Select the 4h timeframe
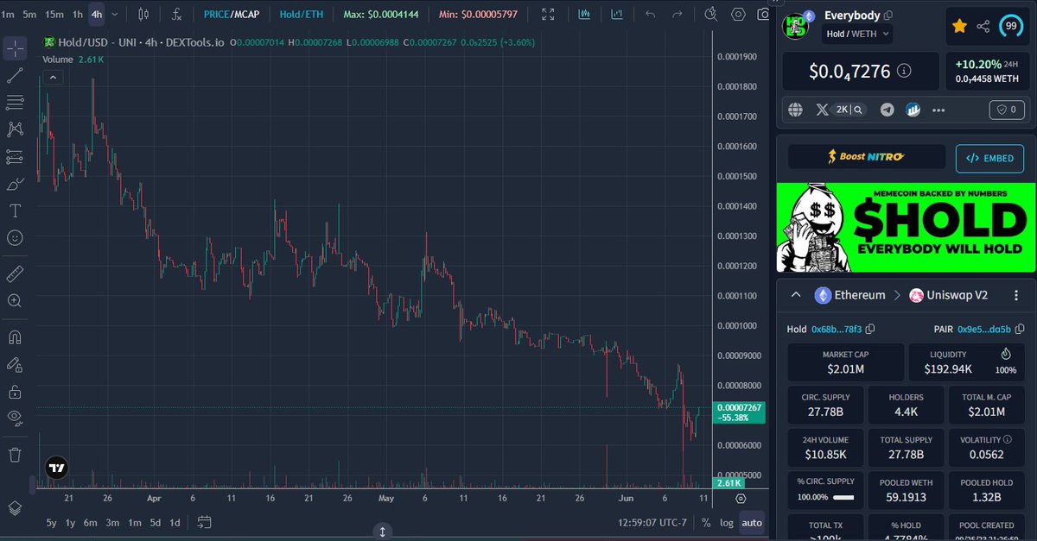 coord(97,14)
